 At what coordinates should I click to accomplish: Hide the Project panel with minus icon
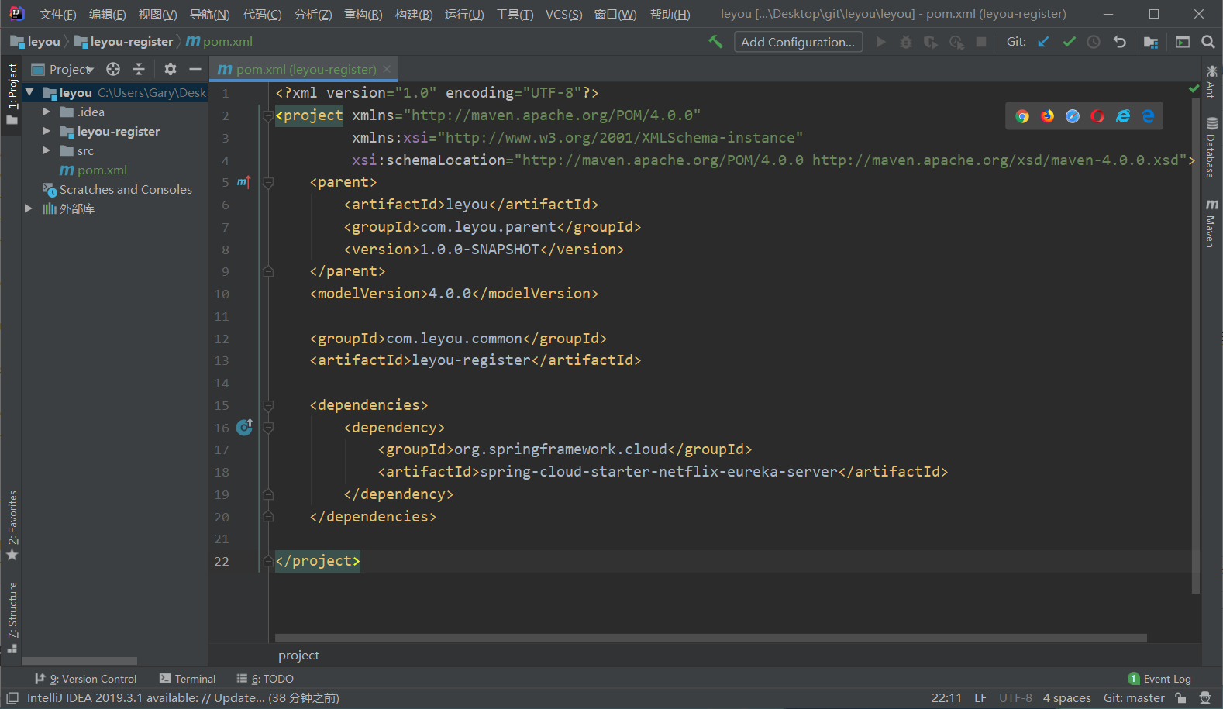[x=195, y=69]
